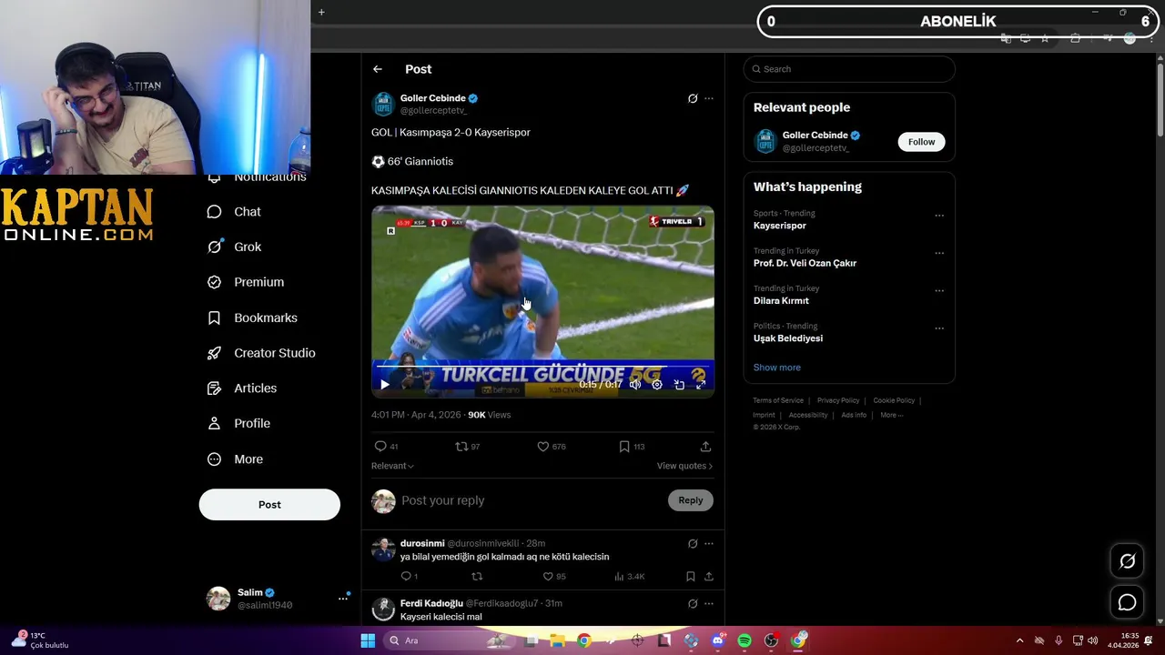Open Spotify from taskbar
Screen dimensions: 1165x655
pyautogui.click(x=745, y=640)
